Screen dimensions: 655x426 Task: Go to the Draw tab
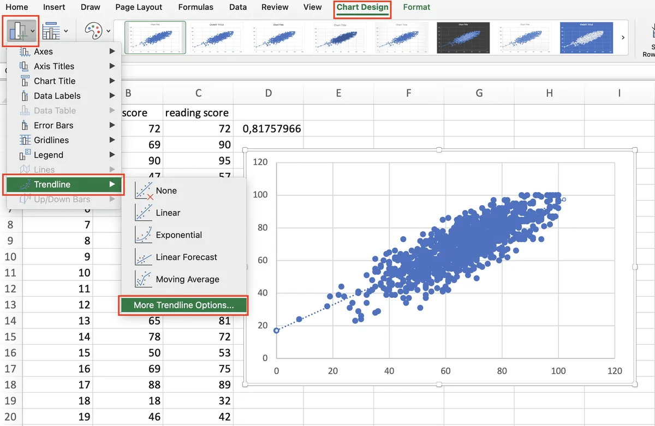tap(90, 7)
